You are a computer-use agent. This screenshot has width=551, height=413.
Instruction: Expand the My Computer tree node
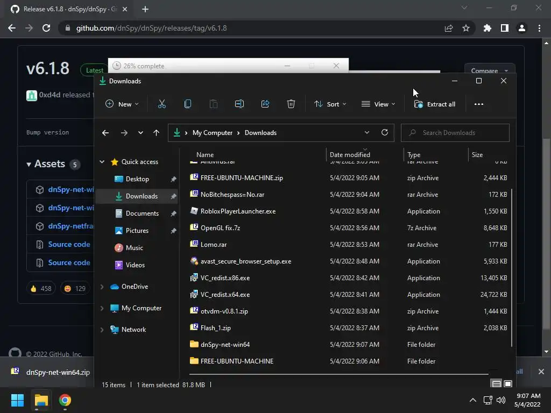(x=102, y=308)
